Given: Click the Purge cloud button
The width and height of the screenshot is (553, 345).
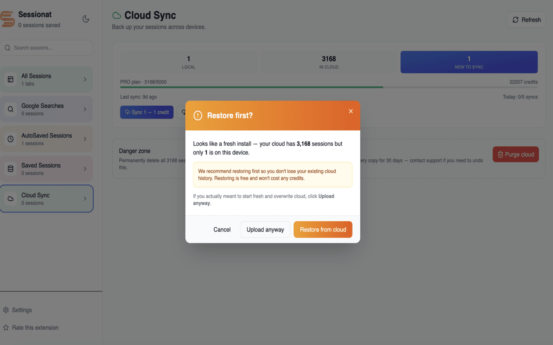Looking at the screenshot, I should point(515,154).
